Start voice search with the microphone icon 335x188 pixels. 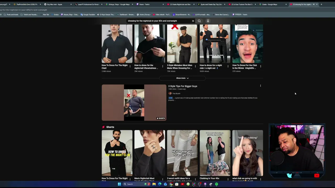208,21
